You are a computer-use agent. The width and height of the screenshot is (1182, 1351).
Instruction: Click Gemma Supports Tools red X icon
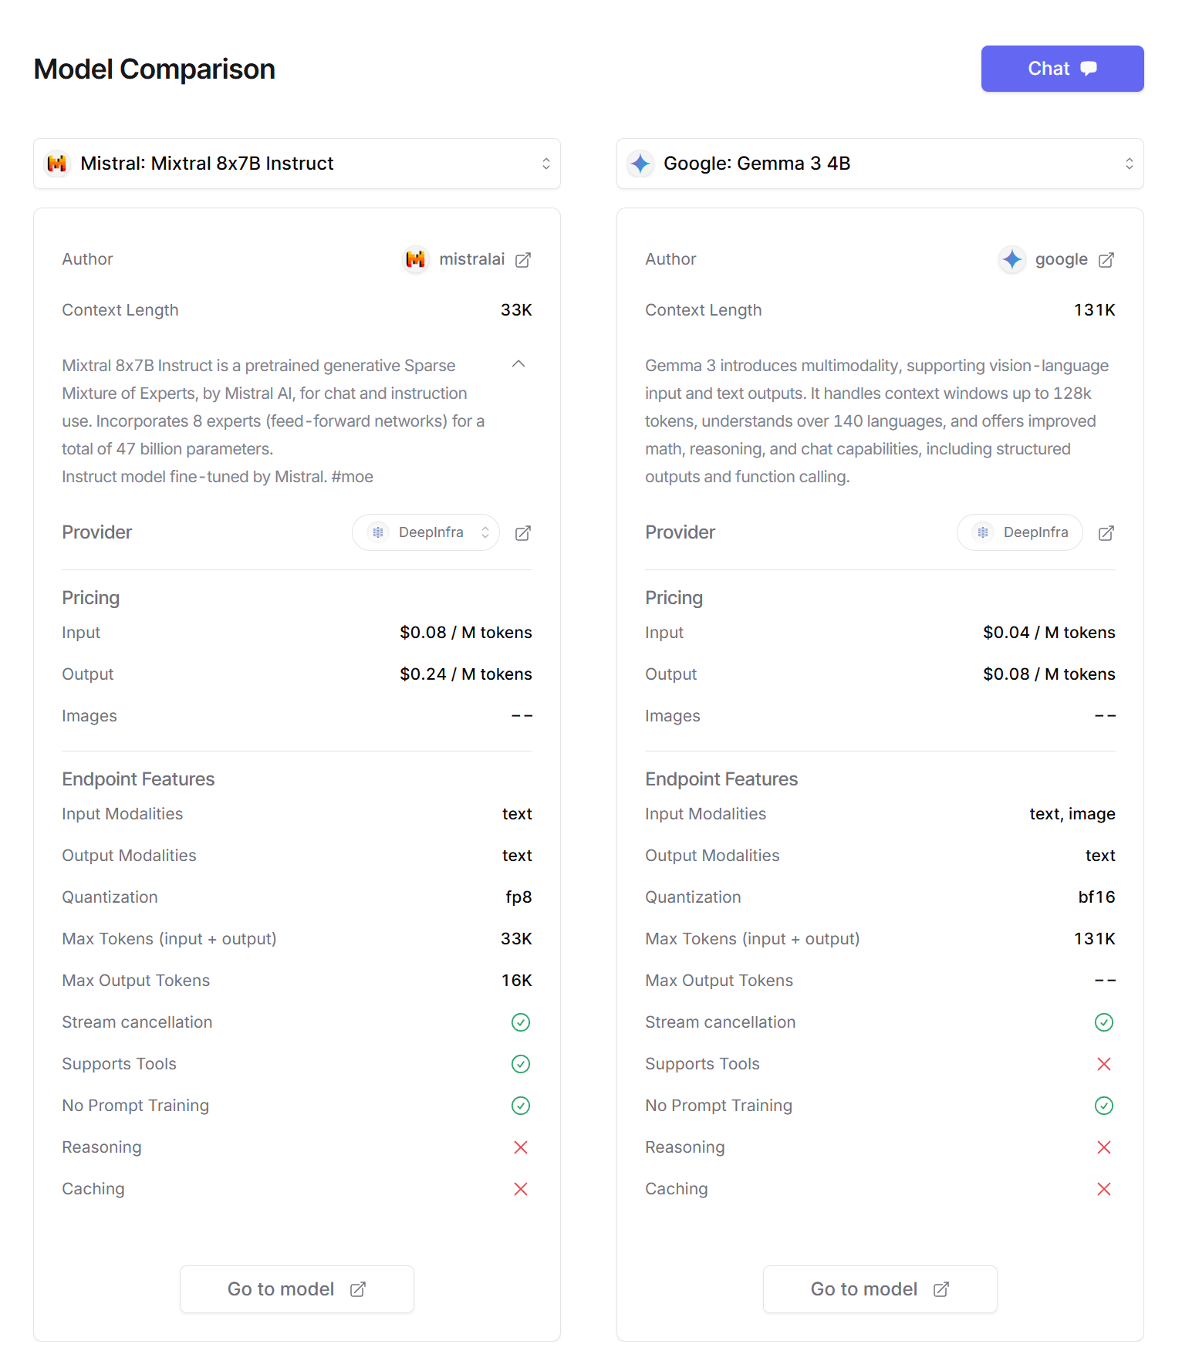coord(1104,1064)
